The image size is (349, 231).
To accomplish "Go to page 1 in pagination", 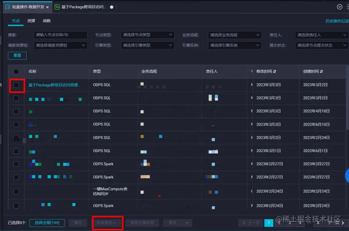I will pos(269,223).
